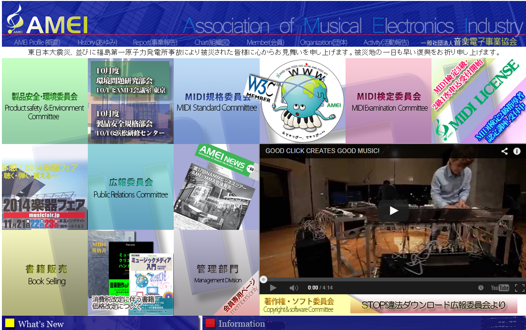This screenshot has height=330, width=526.
Task: Open MIDI Standard Committee tile
Action: click(x=217, y=101)
